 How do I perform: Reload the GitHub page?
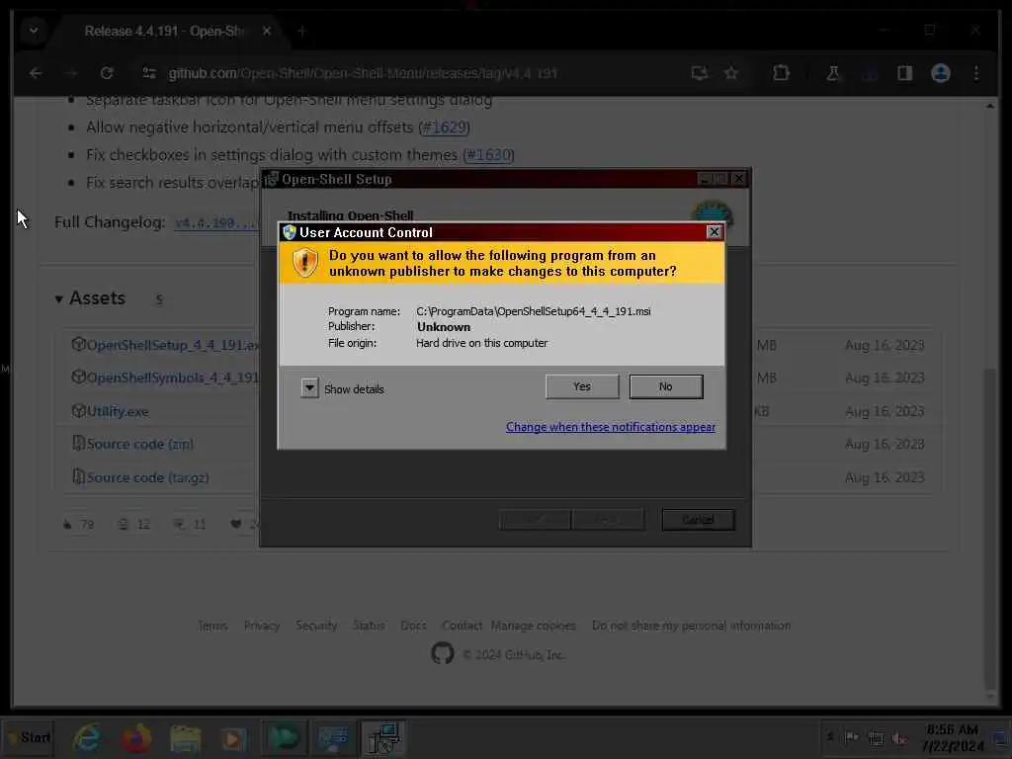(x=107, y=73)
